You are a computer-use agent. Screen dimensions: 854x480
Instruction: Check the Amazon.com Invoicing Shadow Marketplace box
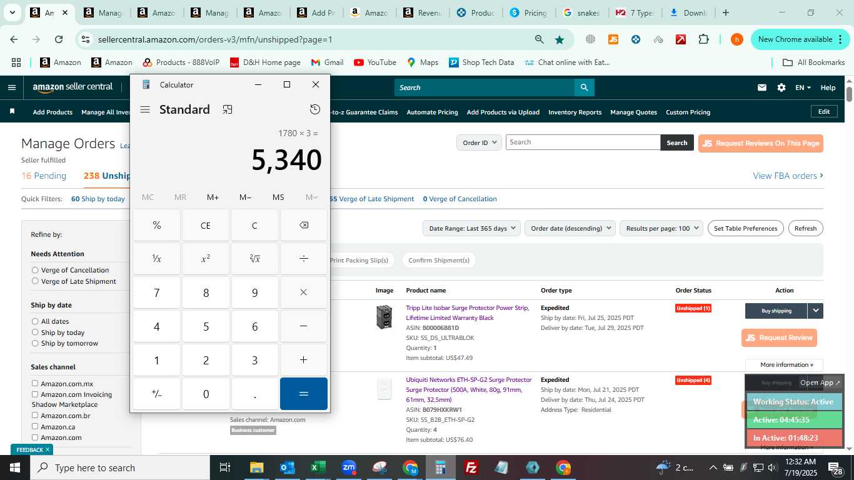[x=35, y=394]
